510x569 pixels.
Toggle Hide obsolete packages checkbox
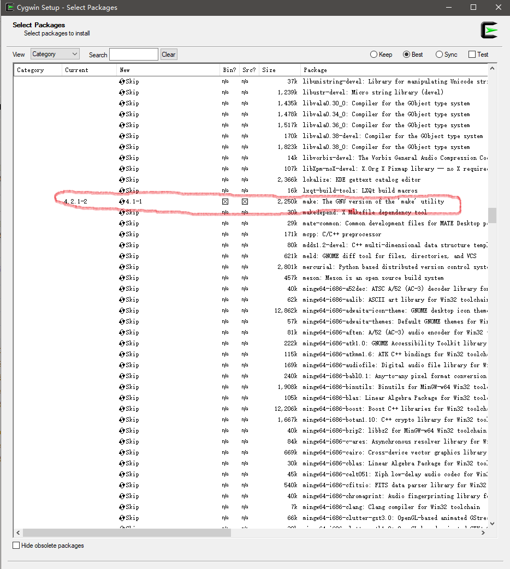[16, 545]
